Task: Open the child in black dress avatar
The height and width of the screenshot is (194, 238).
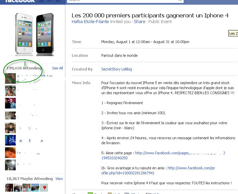Action: point(10,128)
